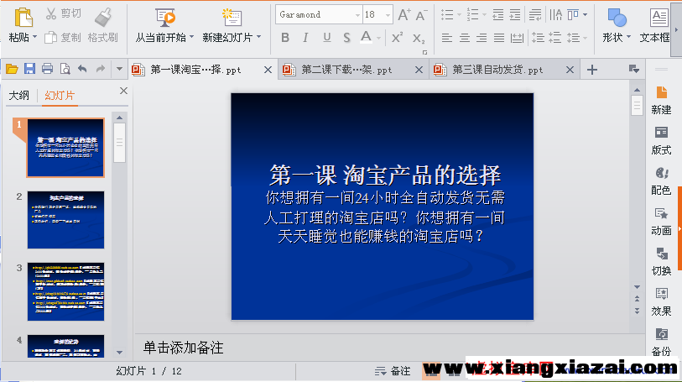Click the Open folder icon in quick toolbar
Screen dimensions: 682x382
click(x=12, y=69)
